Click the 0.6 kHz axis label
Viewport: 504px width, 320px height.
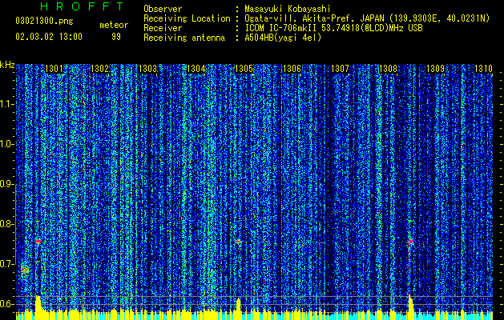coord(6,304)
